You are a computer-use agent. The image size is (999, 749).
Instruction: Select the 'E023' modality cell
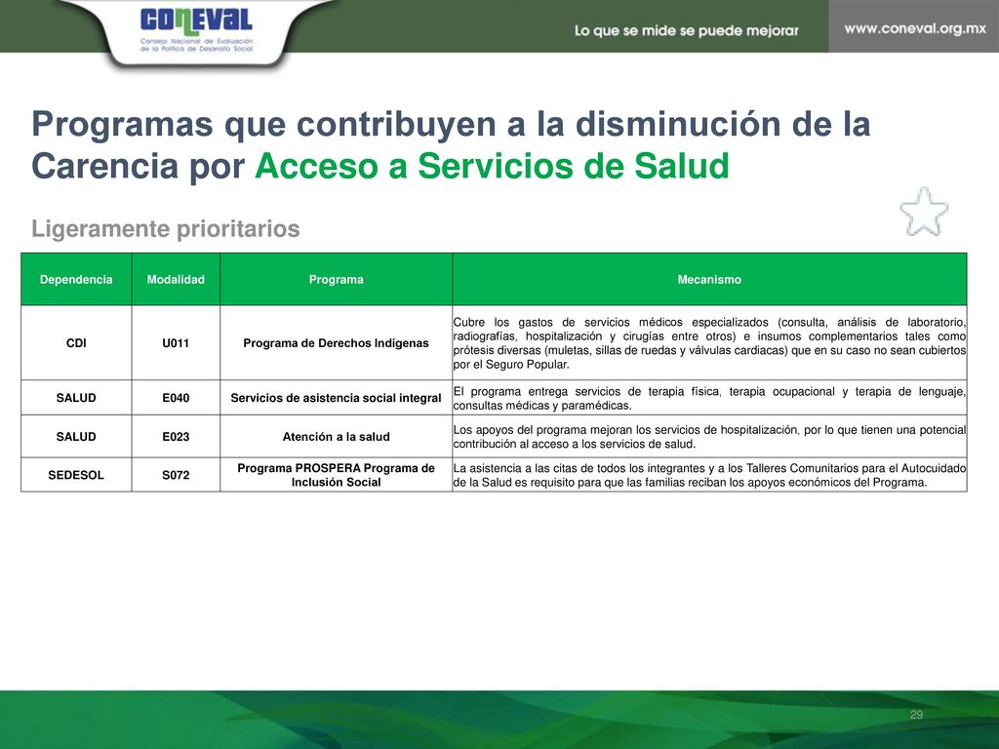tap(176, 436)
